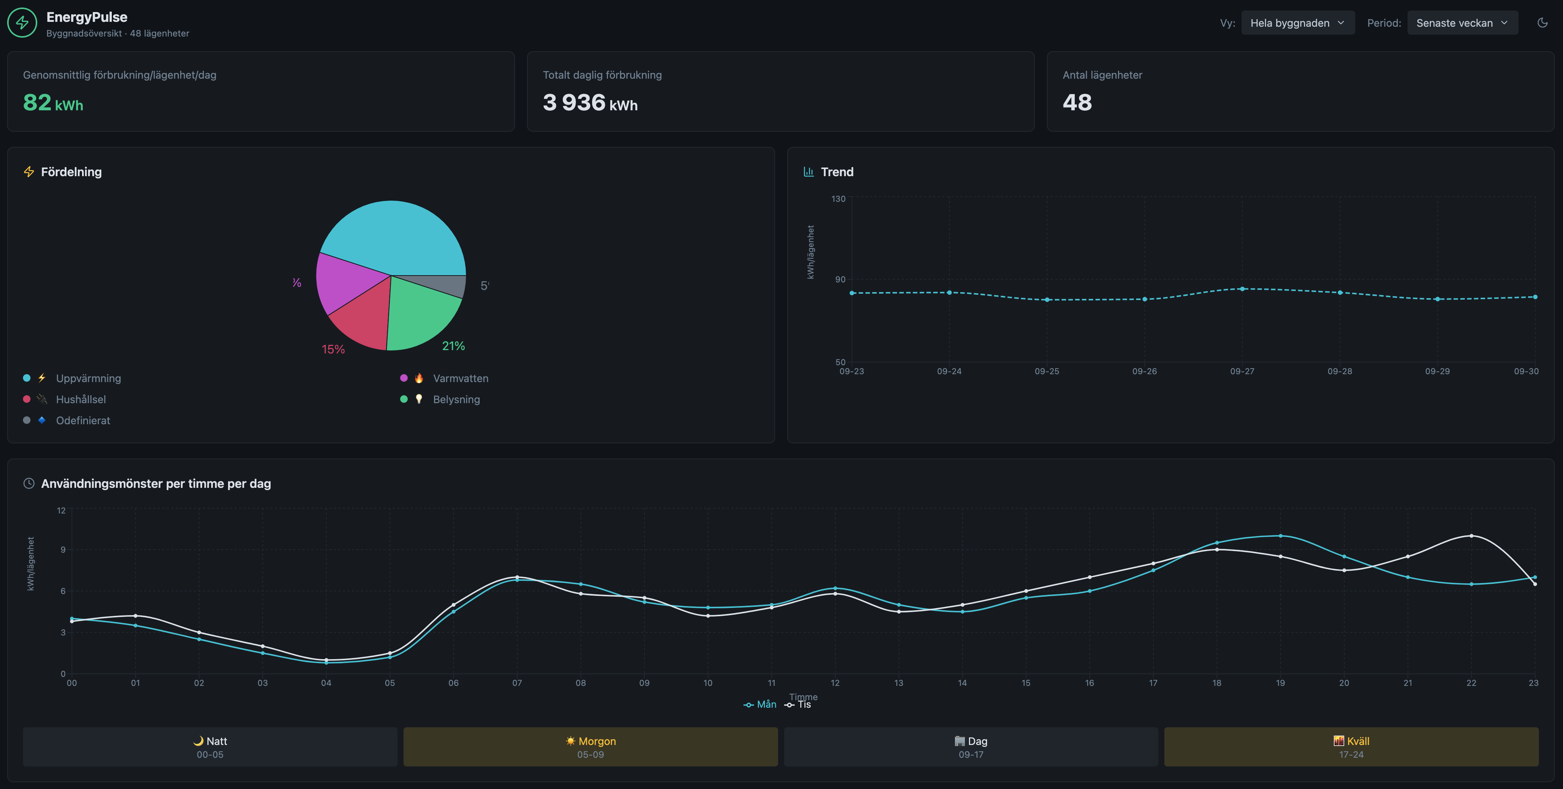Click the Hushållsel plug legend icon
1563x789 pixels.
(x=41, y=399)
